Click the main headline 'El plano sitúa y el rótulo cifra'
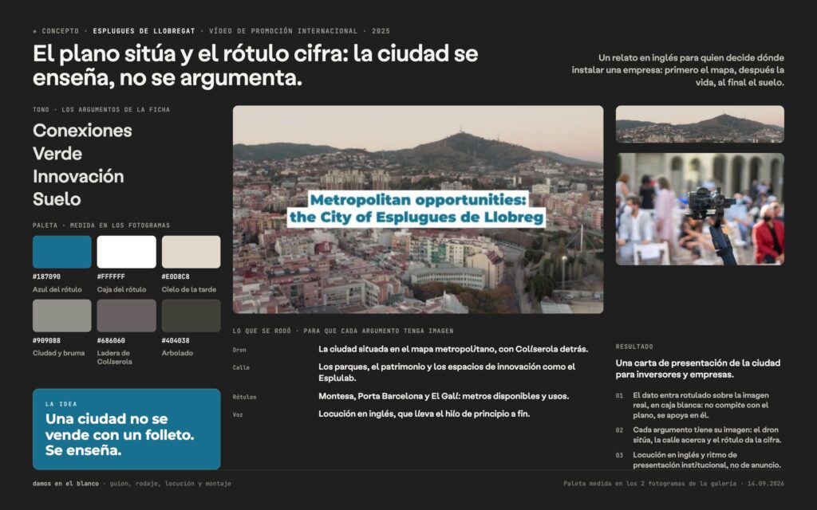Screen dimensions: 817x510 (x=255, y=65)
